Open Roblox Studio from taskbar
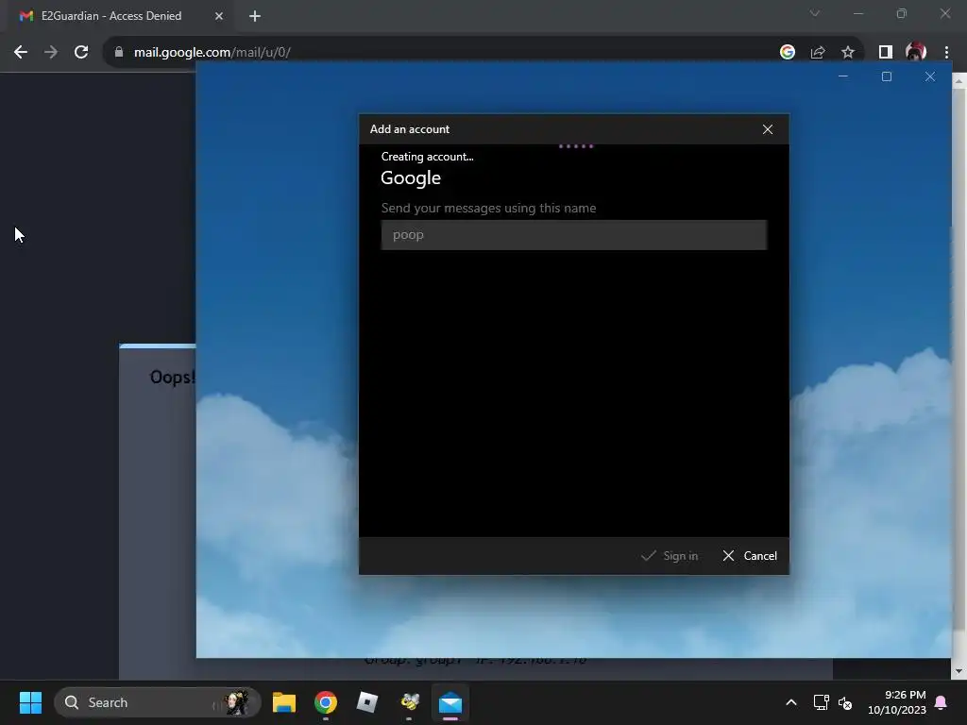Viewport: 967px width, 725px height. pyautogui.click(x=367, y=702)
